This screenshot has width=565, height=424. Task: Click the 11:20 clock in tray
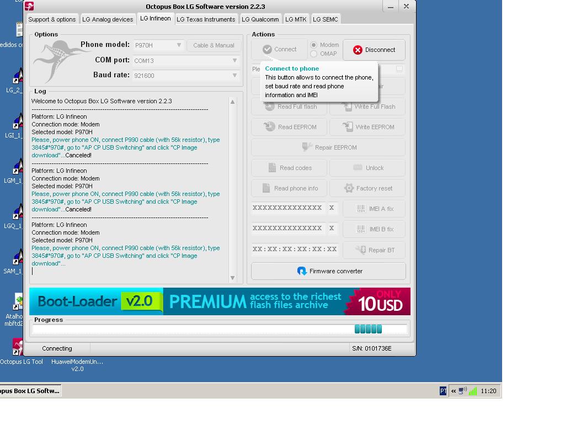coord(489,391)
